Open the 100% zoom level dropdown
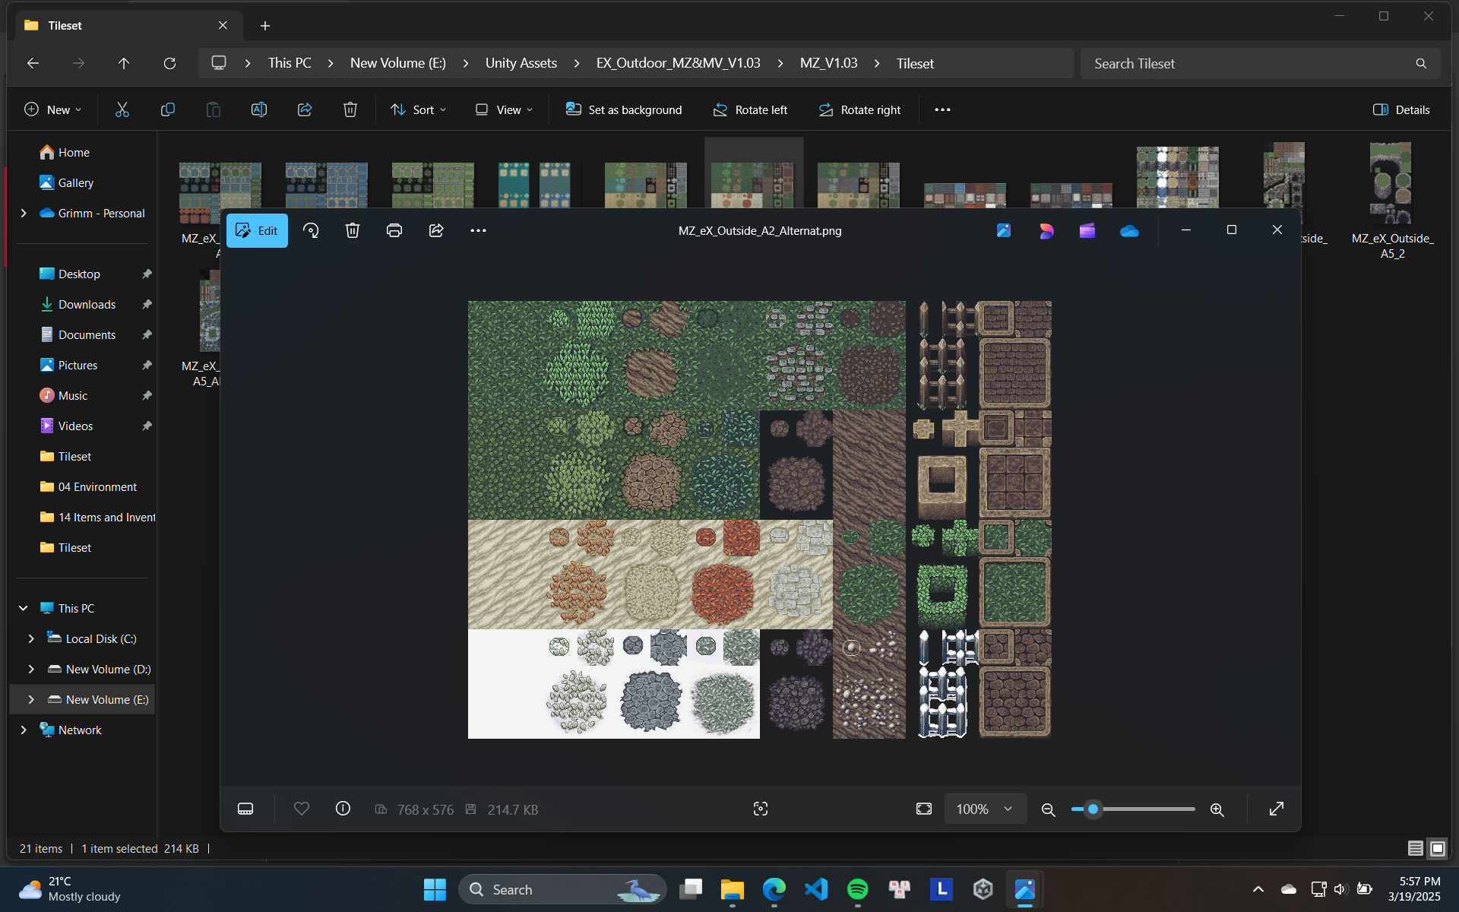Image resolution: width=1459 pixels, height=912 pixels. point(985,809)
